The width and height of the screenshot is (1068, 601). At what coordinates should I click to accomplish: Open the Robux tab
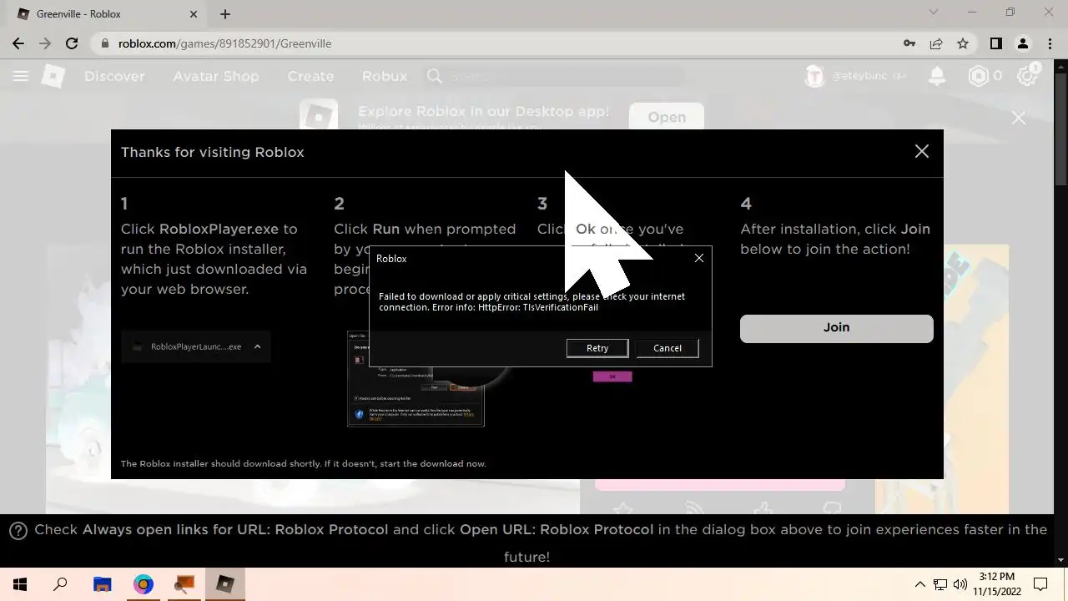[x=385, y=76]
